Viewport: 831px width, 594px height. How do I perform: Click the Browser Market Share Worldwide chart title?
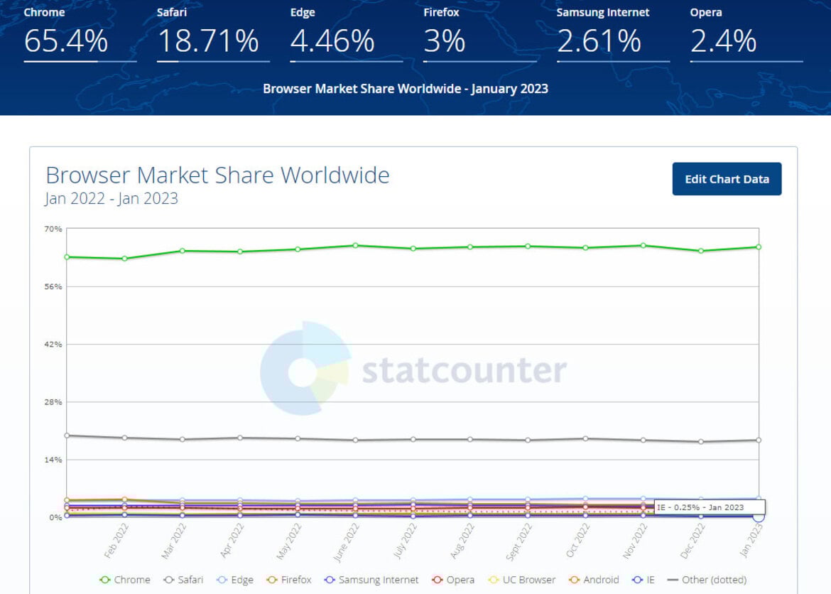217,175
